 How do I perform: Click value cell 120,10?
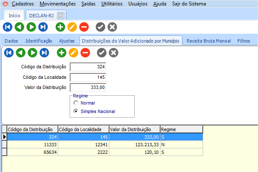point(135,152)
